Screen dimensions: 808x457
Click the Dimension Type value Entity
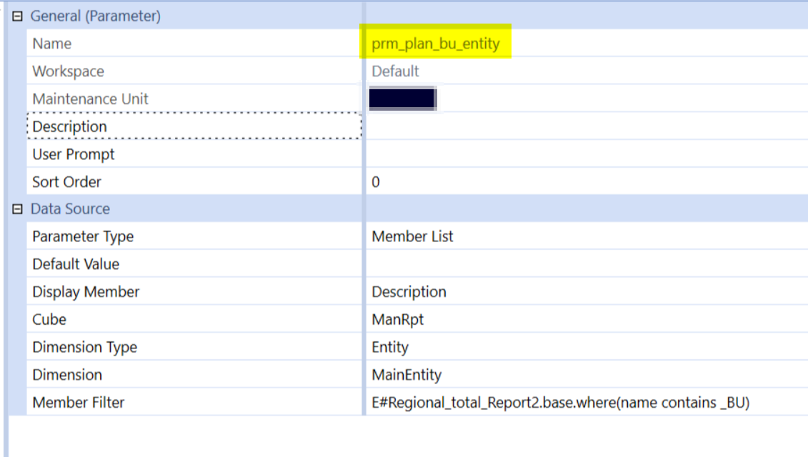(386, 347)
